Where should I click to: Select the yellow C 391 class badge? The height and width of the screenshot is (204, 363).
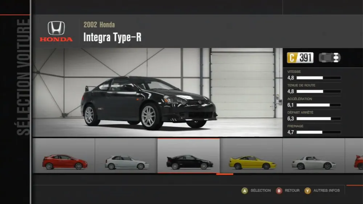(300, 58)
